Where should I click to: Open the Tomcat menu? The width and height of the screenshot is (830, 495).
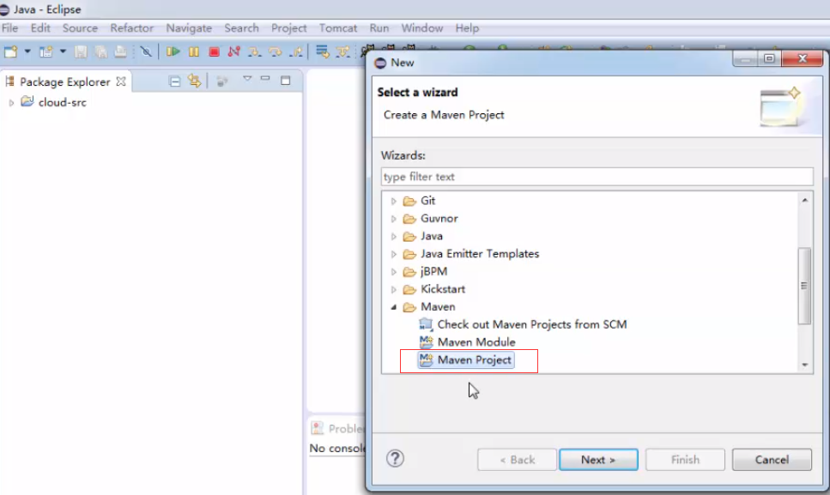tap(337, 28)
